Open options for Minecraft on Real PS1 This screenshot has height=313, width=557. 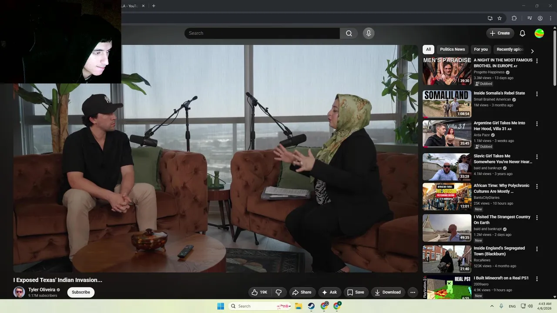(537, 279)
